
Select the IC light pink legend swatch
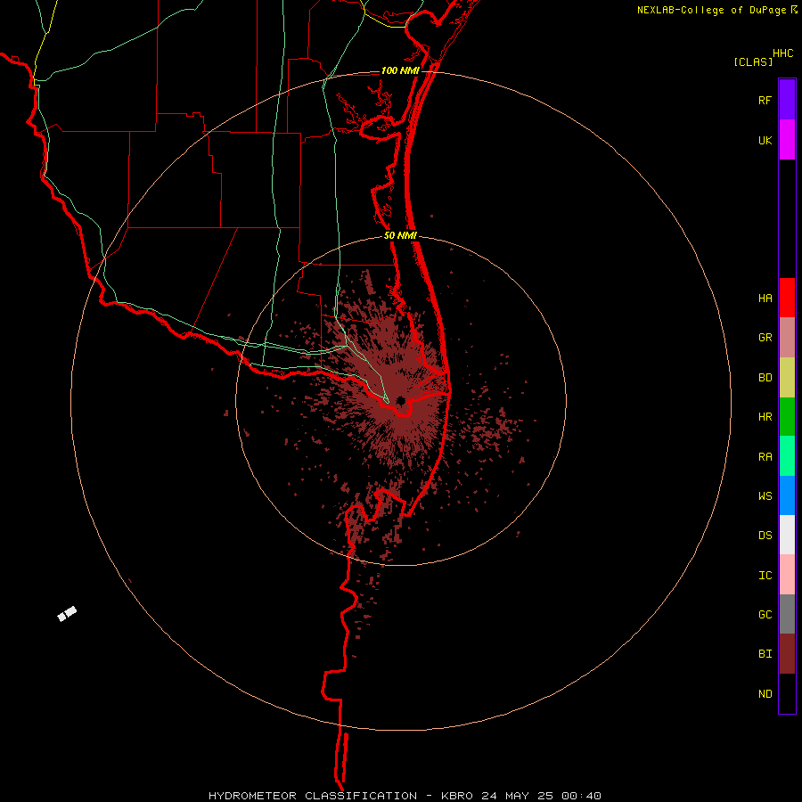787,575
